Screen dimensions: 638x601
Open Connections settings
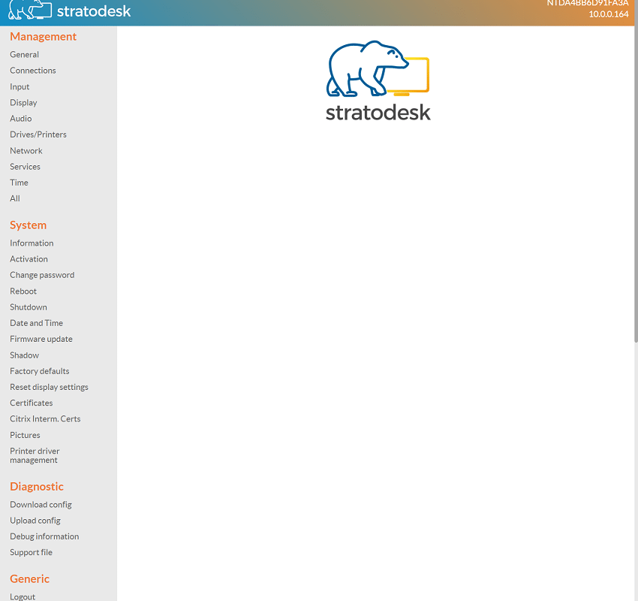click(x=33, y=71)
